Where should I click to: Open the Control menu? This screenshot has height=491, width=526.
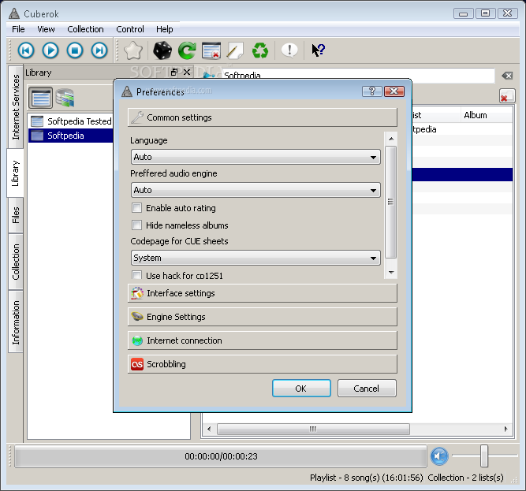(130, 29)
